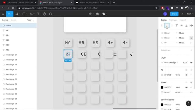Select the Frame tool
This screenshot has height=110, width=195.
[x=17, y=14]
